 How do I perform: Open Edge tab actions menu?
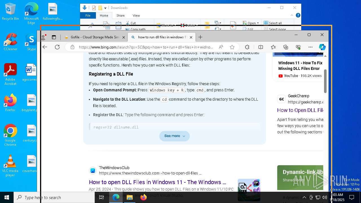click(54, 37)
